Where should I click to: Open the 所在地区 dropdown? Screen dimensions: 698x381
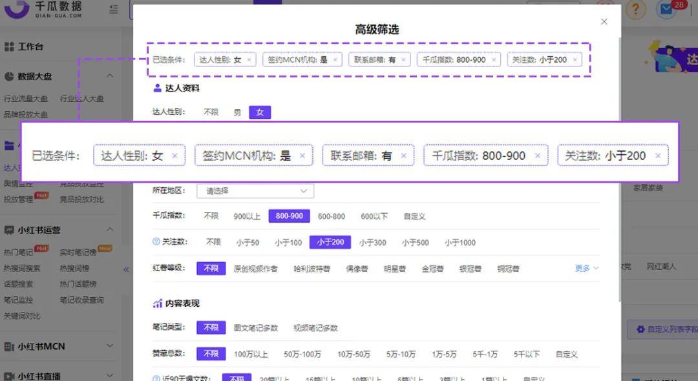pos(257,191)
